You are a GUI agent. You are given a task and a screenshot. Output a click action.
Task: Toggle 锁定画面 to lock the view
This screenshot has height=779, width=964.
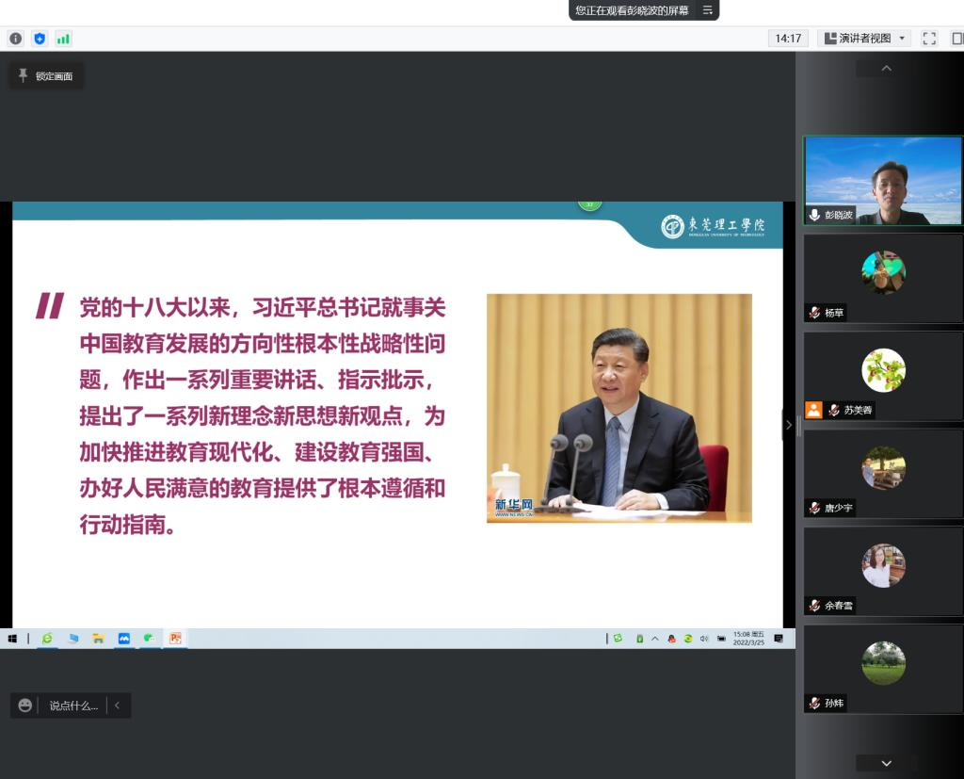point(46,76)
